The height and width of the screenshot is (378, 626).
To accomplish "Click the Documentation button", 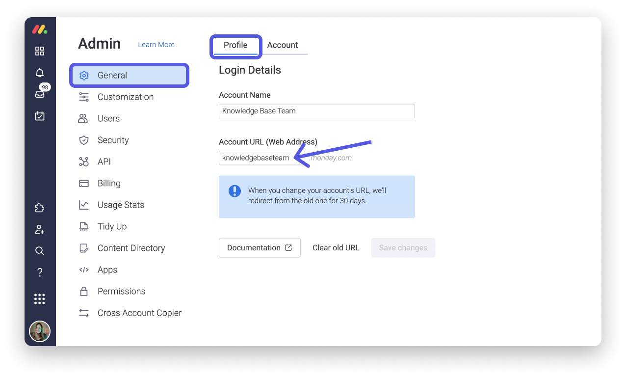I will click(x=260, y=248).
